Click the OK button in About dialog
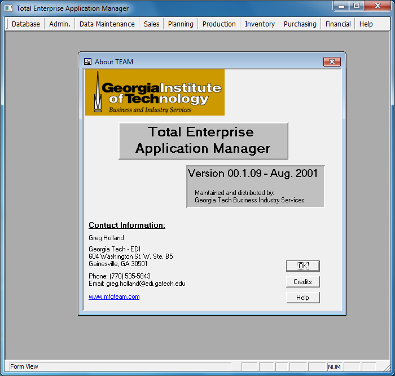 pyautogui.click(x=303, y=266)
